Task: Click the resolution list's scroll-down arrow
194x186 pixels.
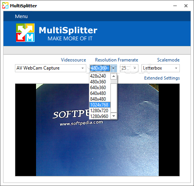Action: coord(113,116)
